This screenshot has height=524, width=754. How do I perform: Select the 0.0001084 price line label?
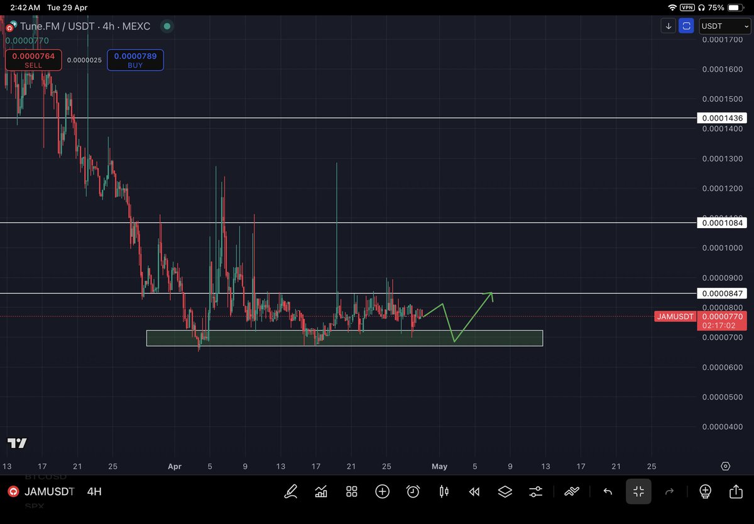pyautogui.click(x=722, y=222)
